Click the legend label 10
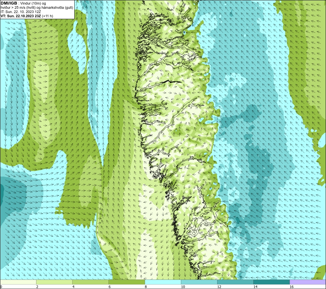This screenshot has height=289, width=326. (x=183, y=287)
